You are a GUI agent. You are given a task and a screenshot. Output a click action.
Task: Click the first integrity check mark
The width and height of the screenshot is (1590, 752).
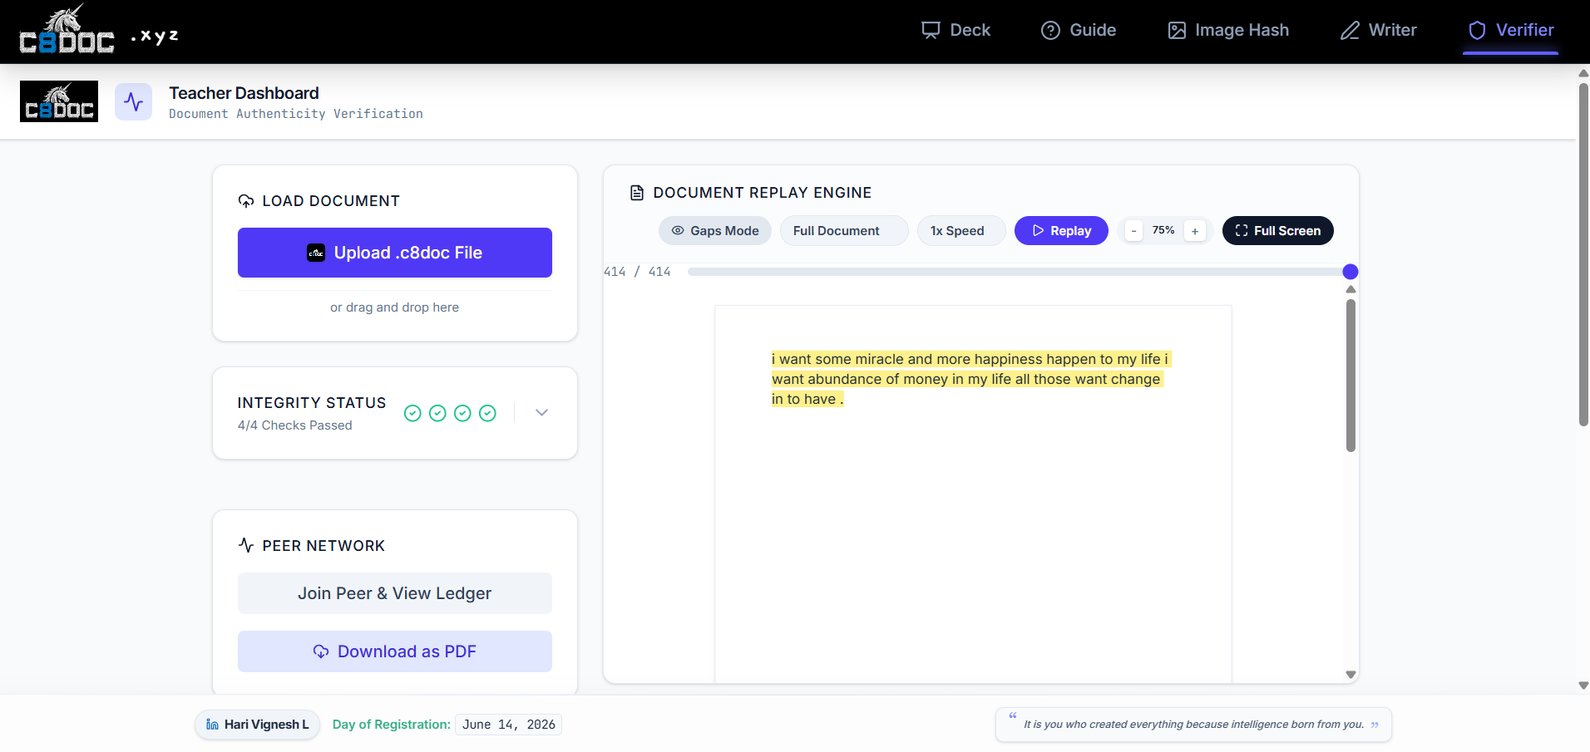click(x=412, y=413)
